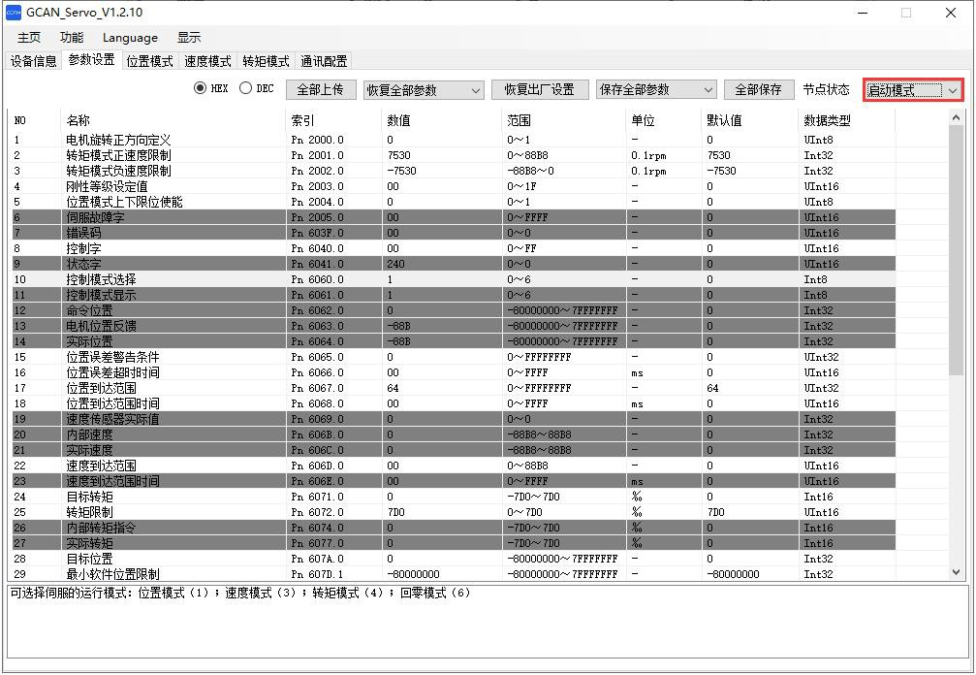Open the Language menu
Viewport: 976px width, 675px height.
pos(130,38)
